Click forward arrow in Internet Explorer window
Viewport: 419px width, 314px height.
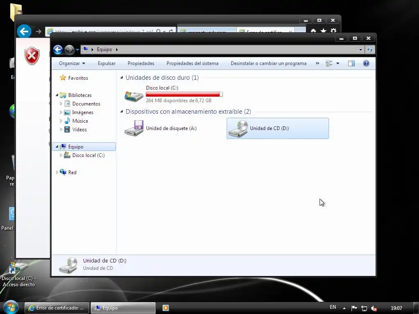coord(38,31)
